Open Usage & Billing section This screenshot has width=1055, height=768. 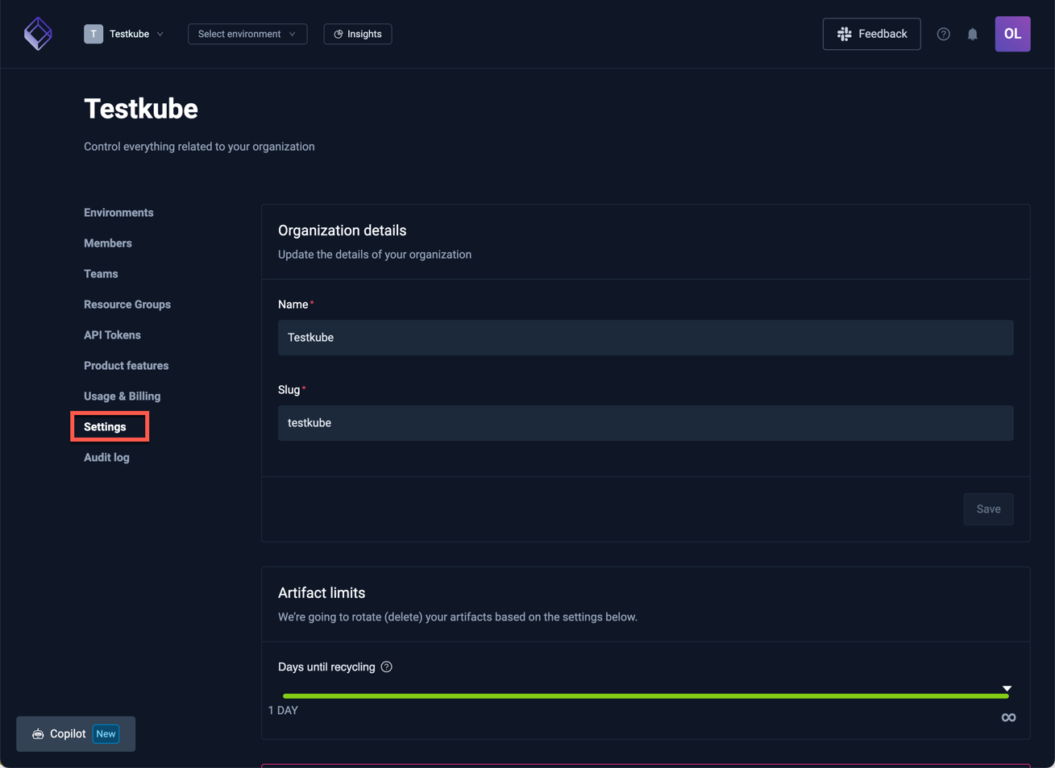coord(122,396)
